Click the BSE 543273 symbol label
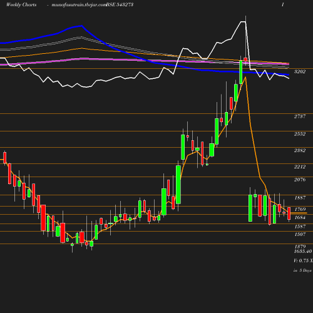The width and height of the screenshot is (313, 313). (120, 4)
